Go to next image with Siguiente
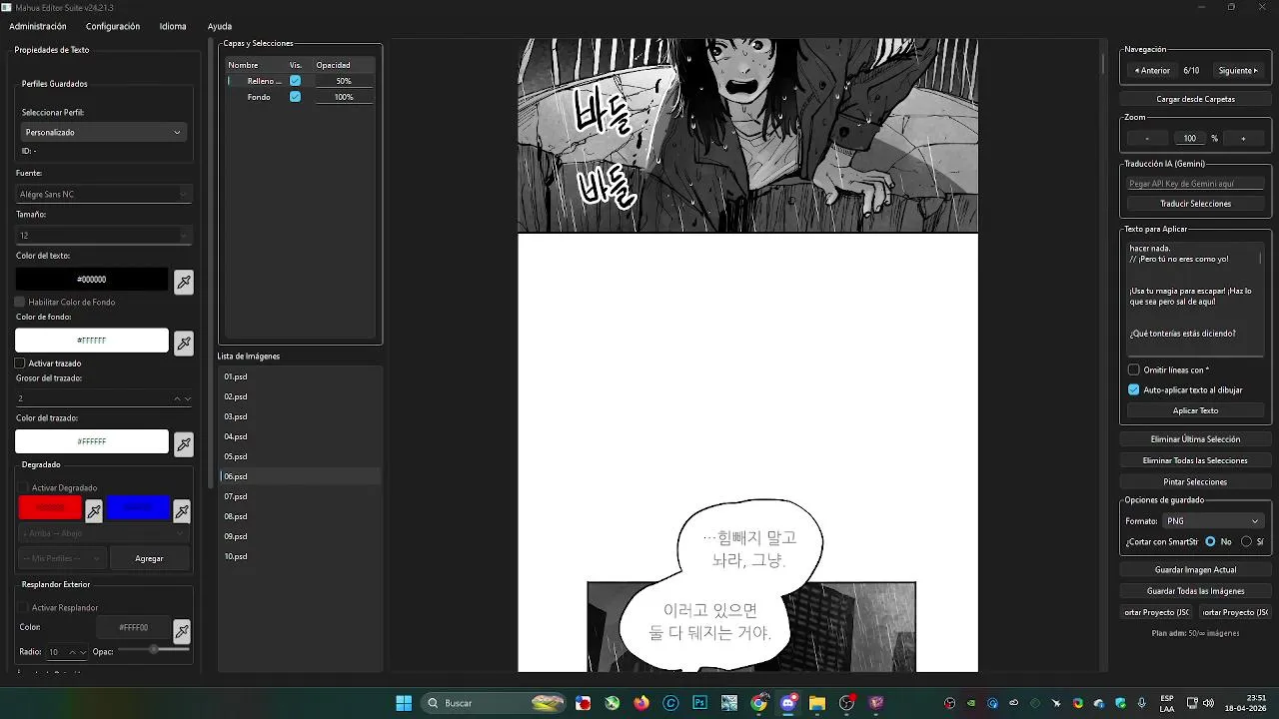 1239,71
